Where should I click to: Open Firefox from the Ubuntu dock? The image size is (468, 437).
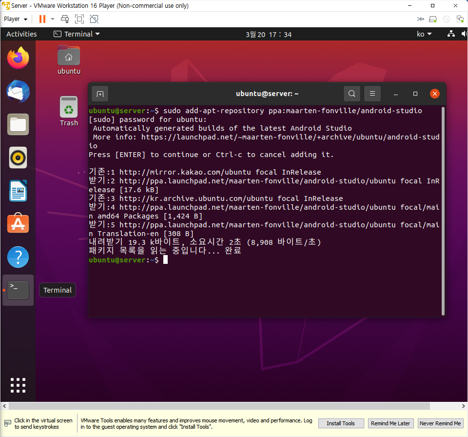18,58
